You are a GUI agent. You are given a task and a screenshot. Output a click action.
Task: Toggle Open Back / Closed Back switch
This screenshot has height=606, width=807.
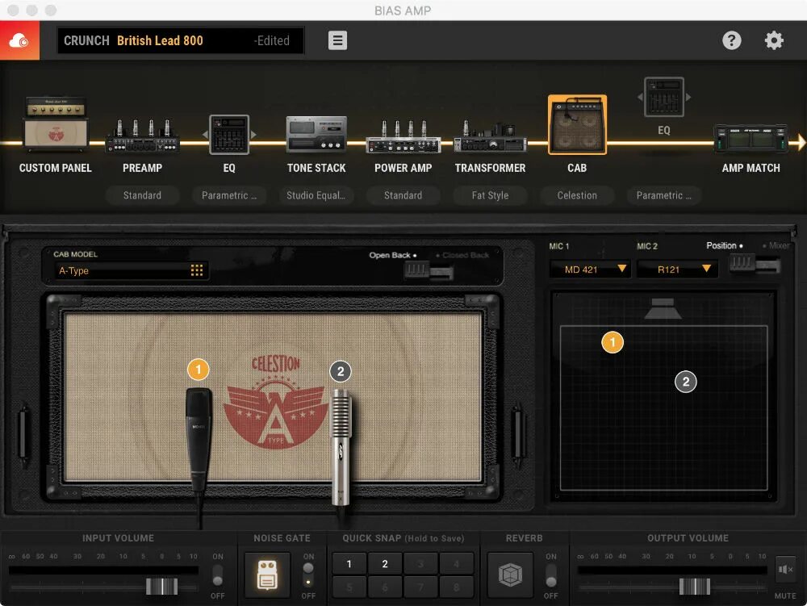tap(429, 270)
